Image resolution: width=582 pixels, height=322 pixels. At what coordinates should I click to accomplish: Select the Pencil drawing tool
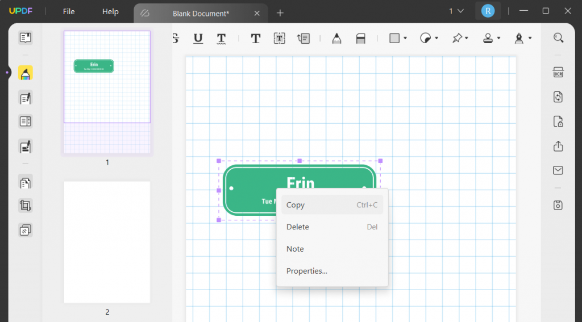point(336,38)
